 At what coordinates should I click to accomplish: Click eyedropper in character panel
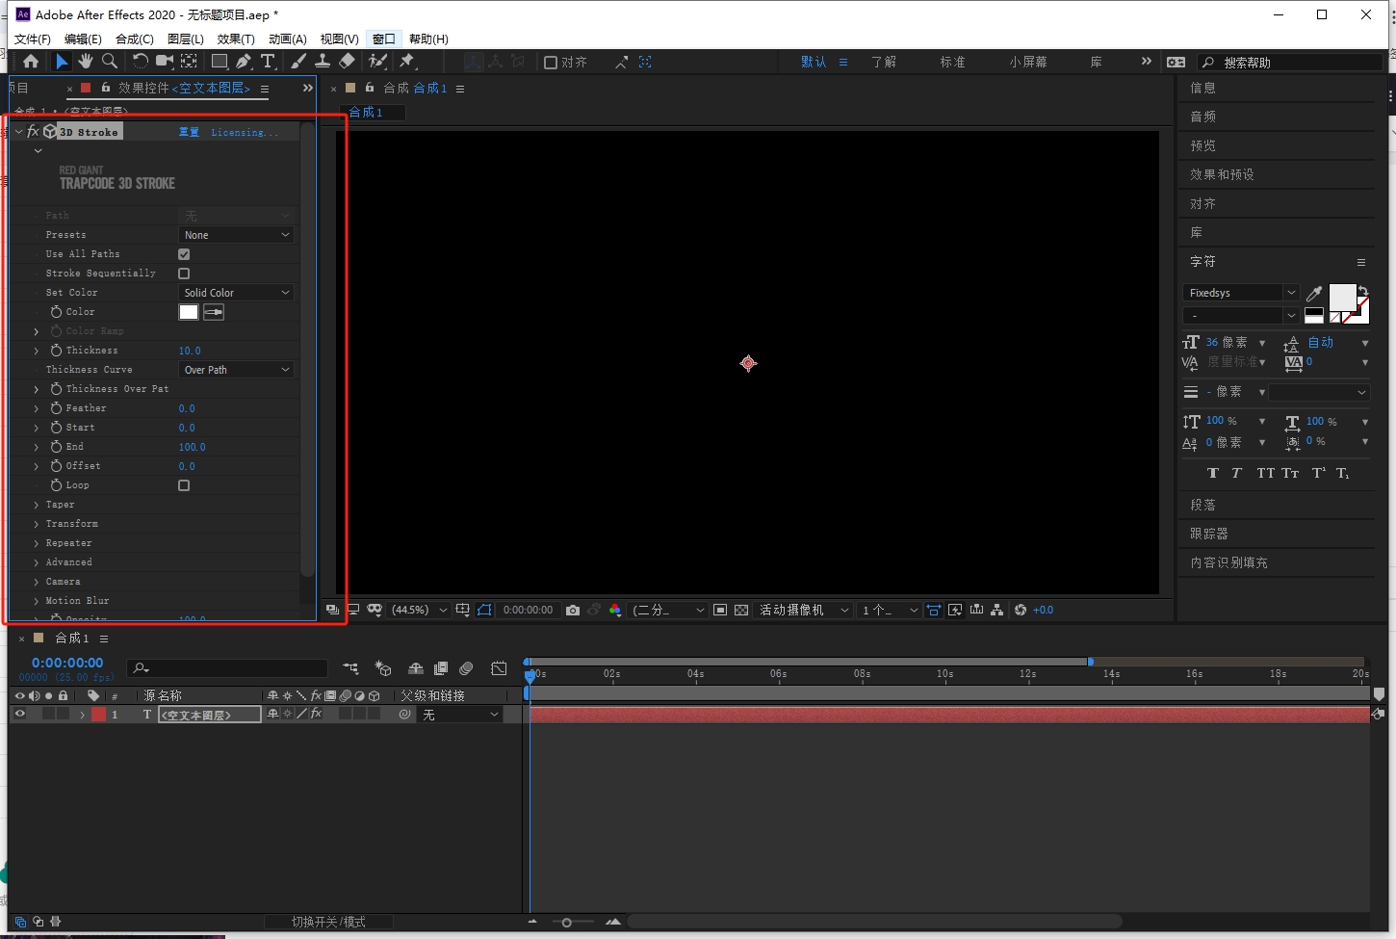1314,294
